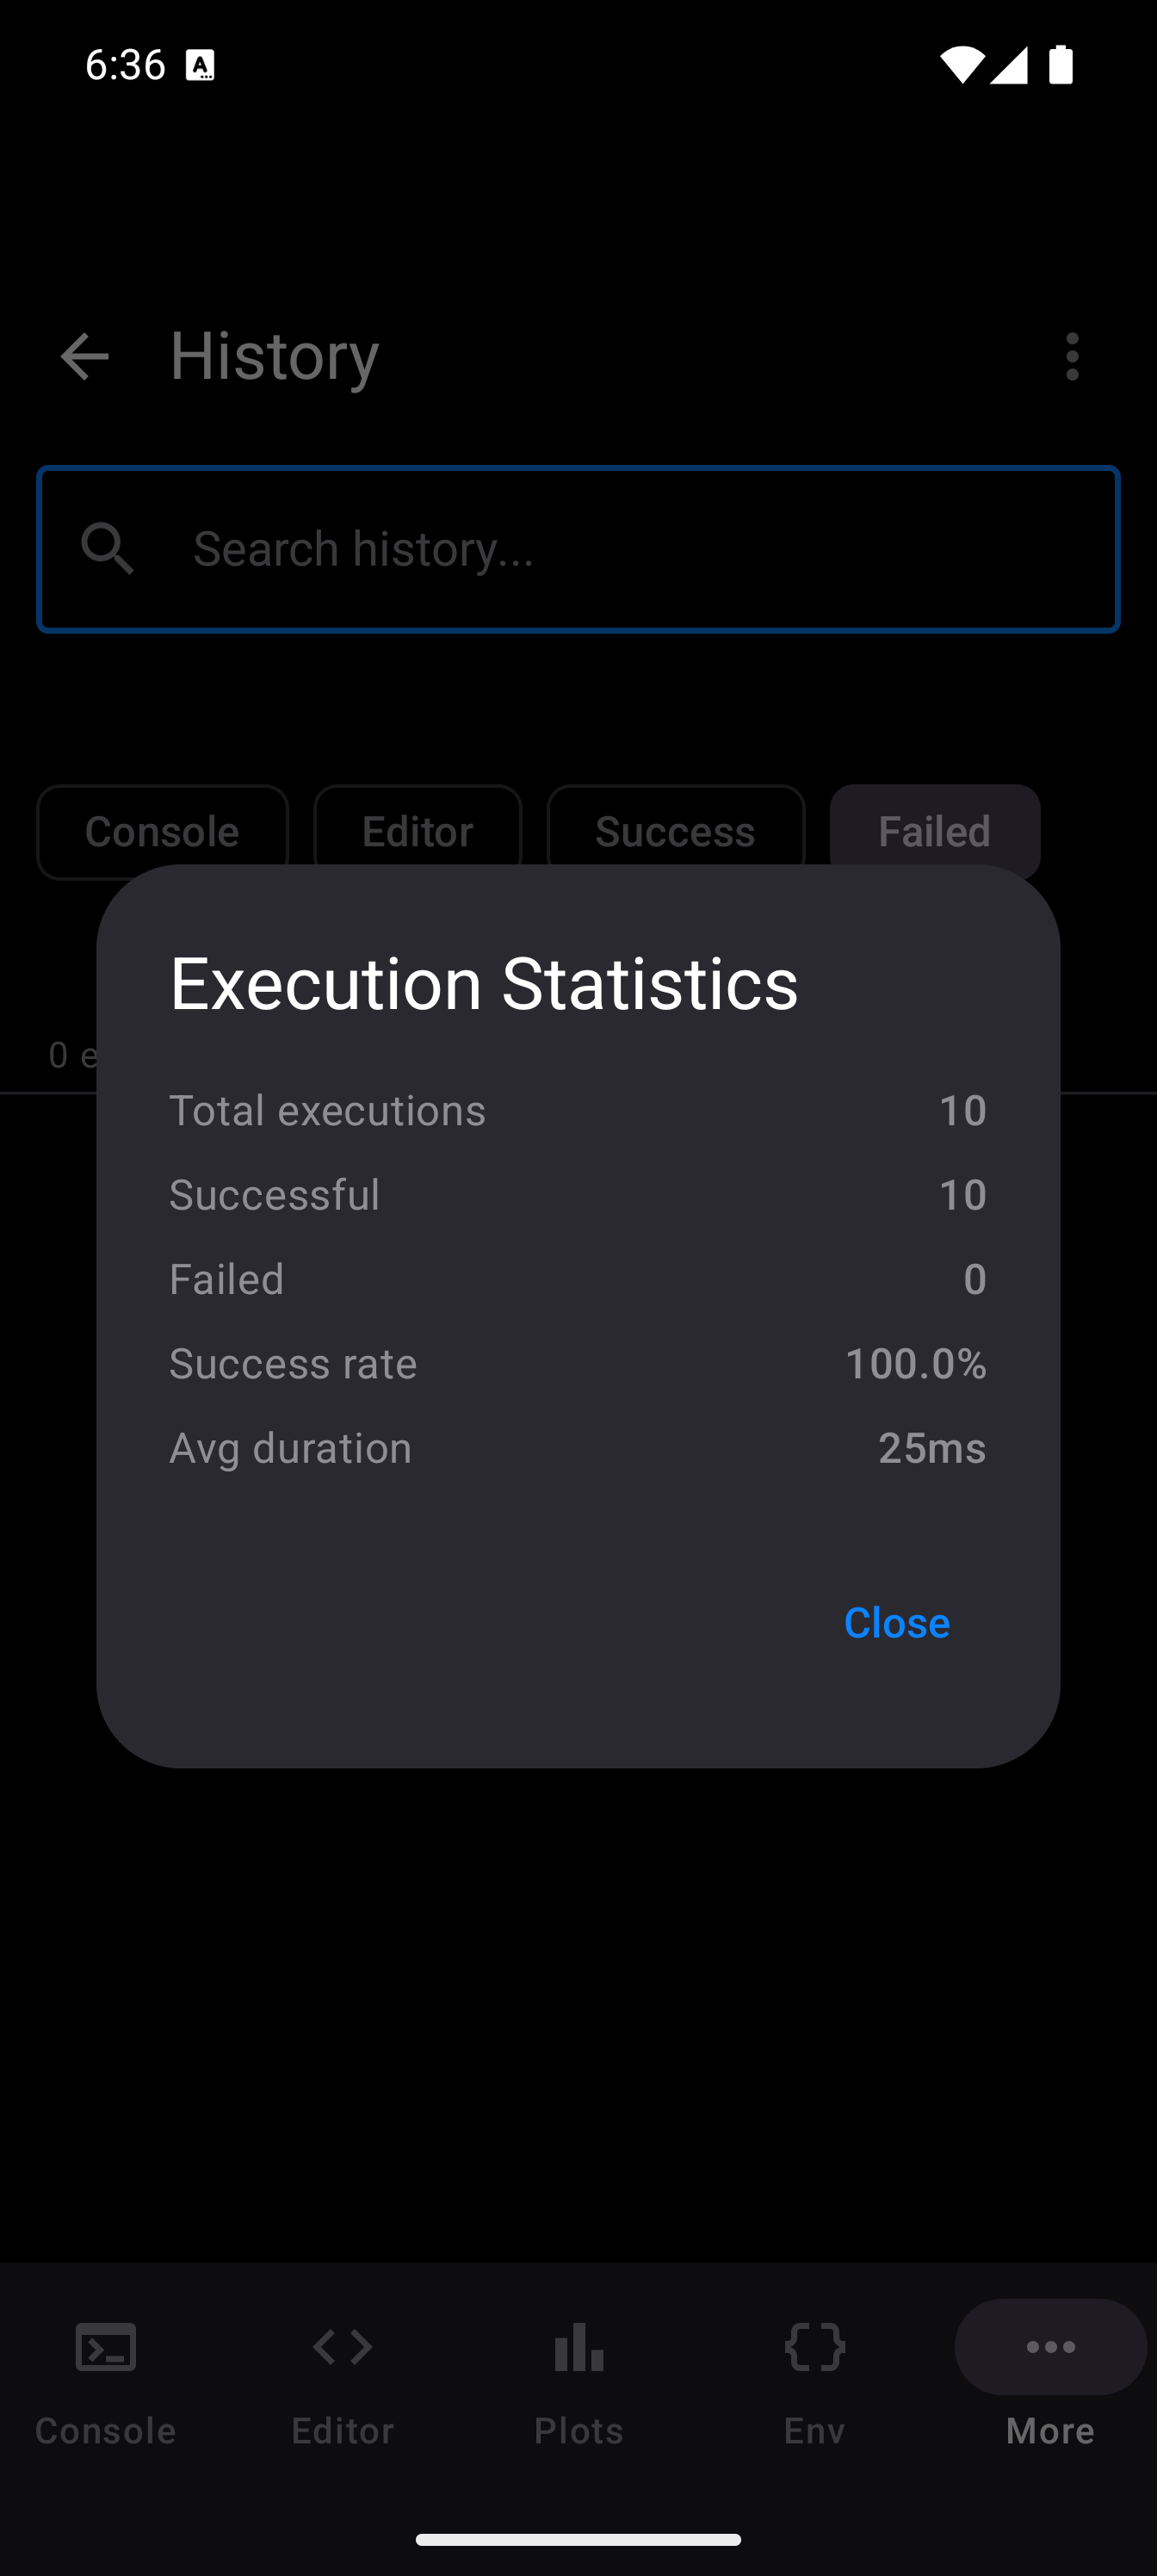
Task: Toggle the Console filter chip
Action: pos(162,831)
